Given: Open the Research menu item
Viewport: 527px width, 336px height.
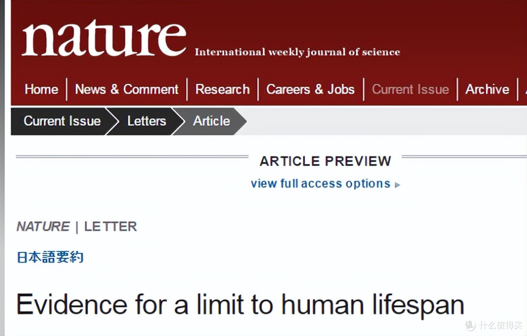Looking at the screenshot, I should [223, 89].
